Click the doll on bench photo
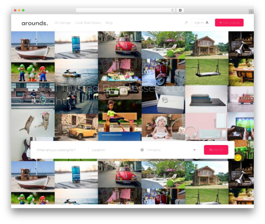 [120, 116]
